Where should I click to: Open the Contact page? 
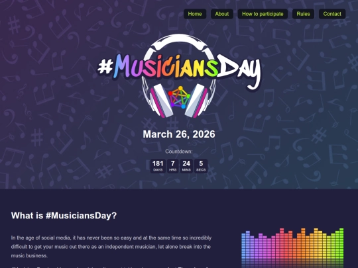(332, 14)
